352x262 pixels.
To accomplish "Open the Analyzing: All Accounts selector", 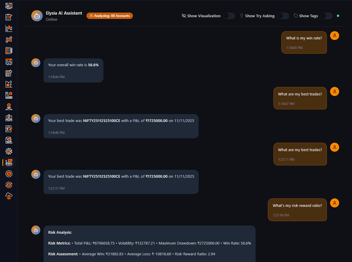I will point(110,16).
